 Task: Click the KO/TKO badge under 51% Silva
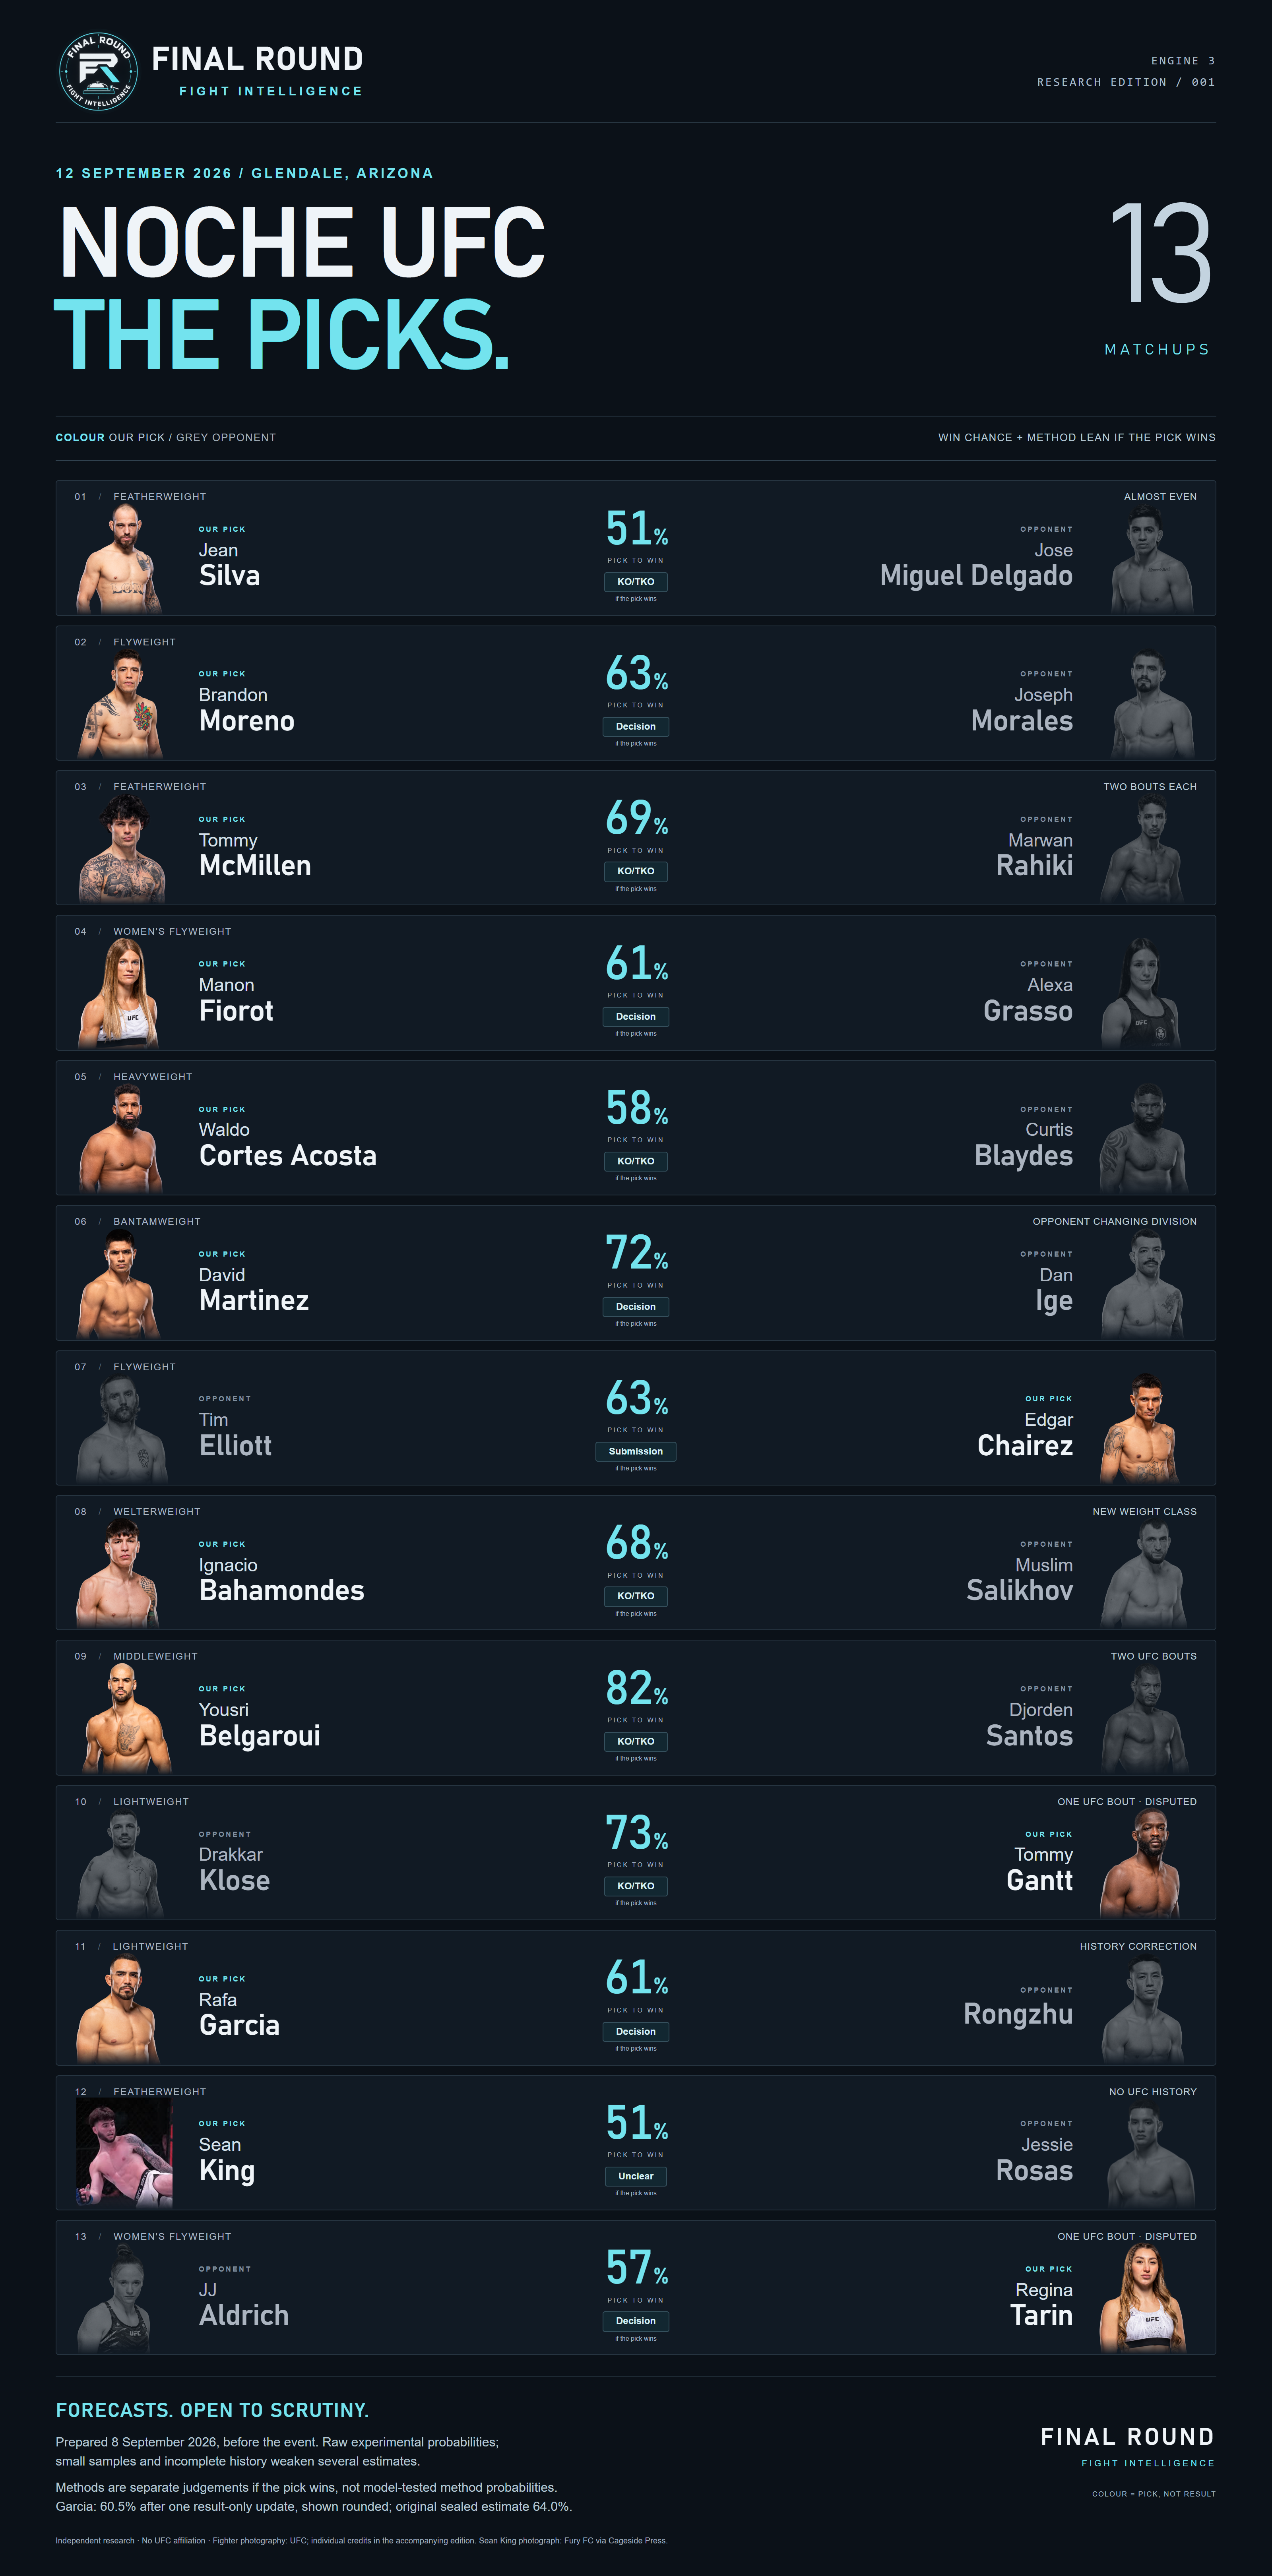click(x=636, y=582)
